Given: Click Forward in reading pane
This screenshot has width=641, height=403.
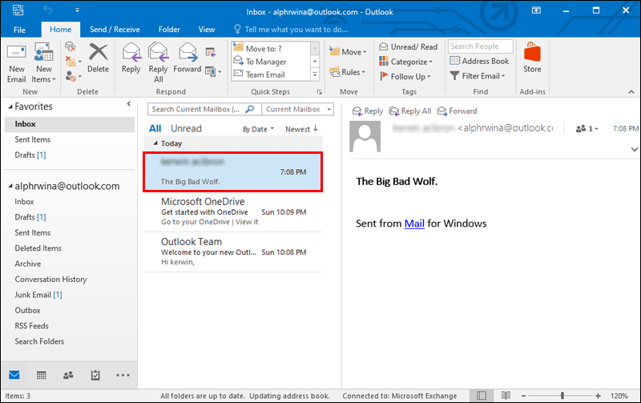Looking at the screenshot, I should pos(457,111).
